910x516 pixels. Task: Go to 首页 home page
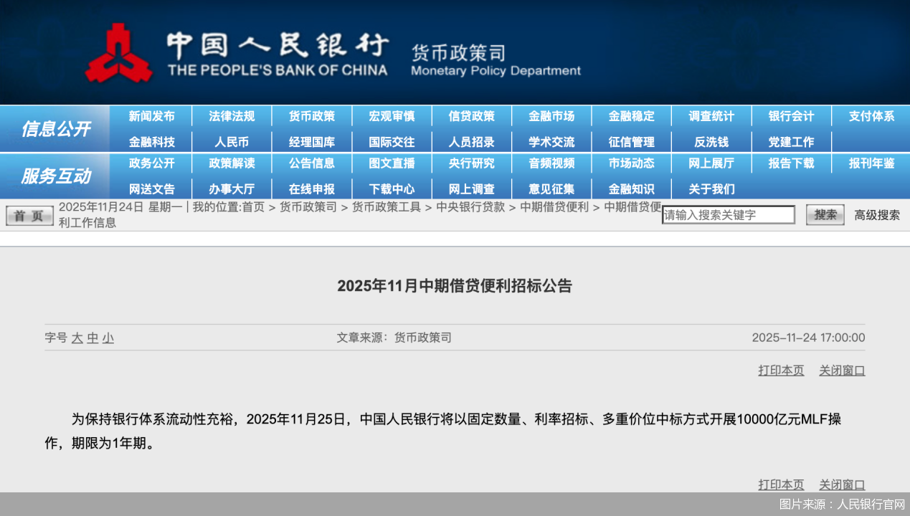pyautogui.click(x=29, y=215)
